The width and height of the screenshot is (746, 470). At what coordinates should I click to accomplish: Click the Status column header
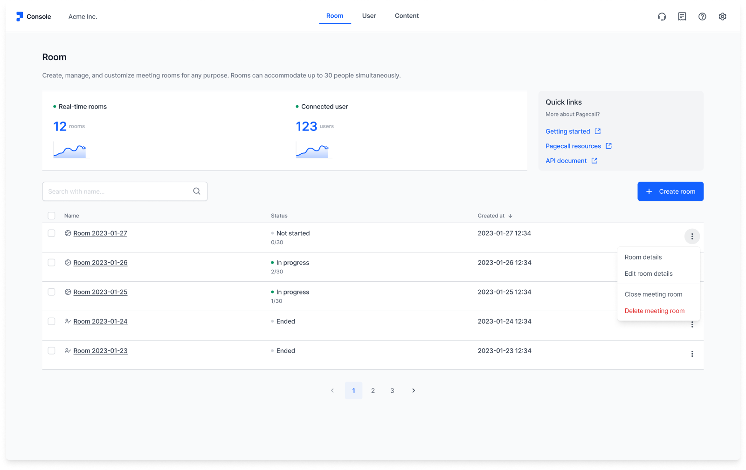279,216
